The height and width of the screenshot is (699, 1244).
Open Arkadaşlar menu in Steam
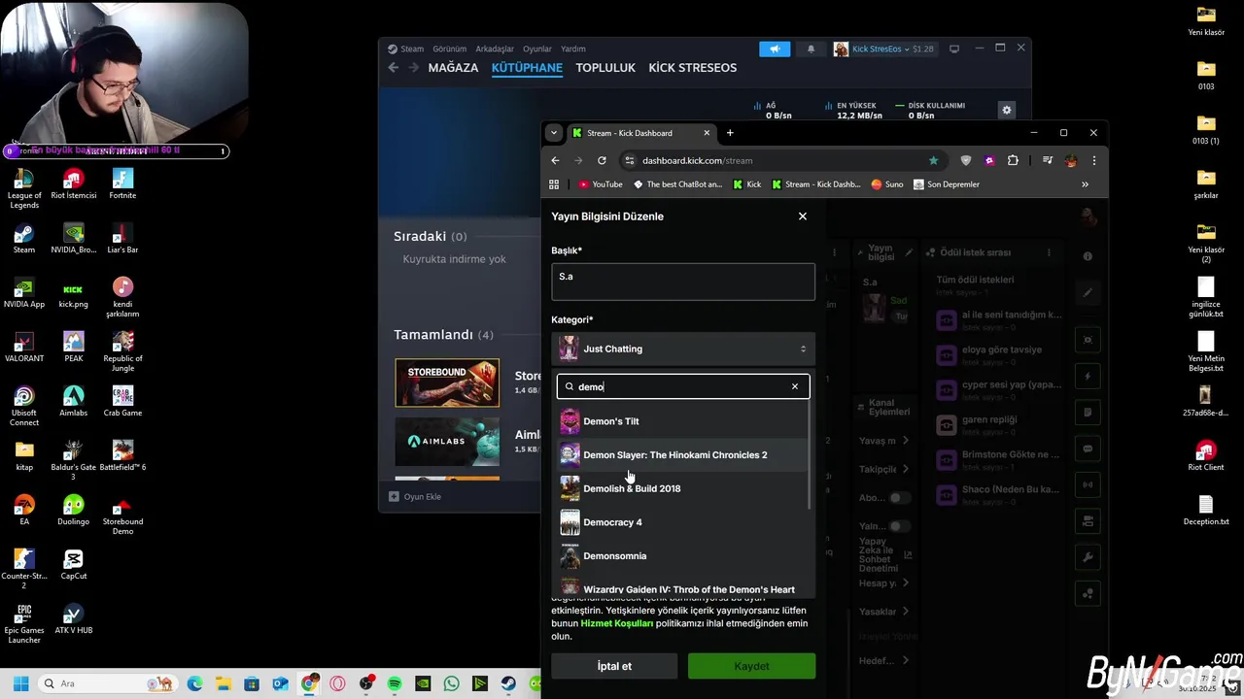[x=495, y=49]
